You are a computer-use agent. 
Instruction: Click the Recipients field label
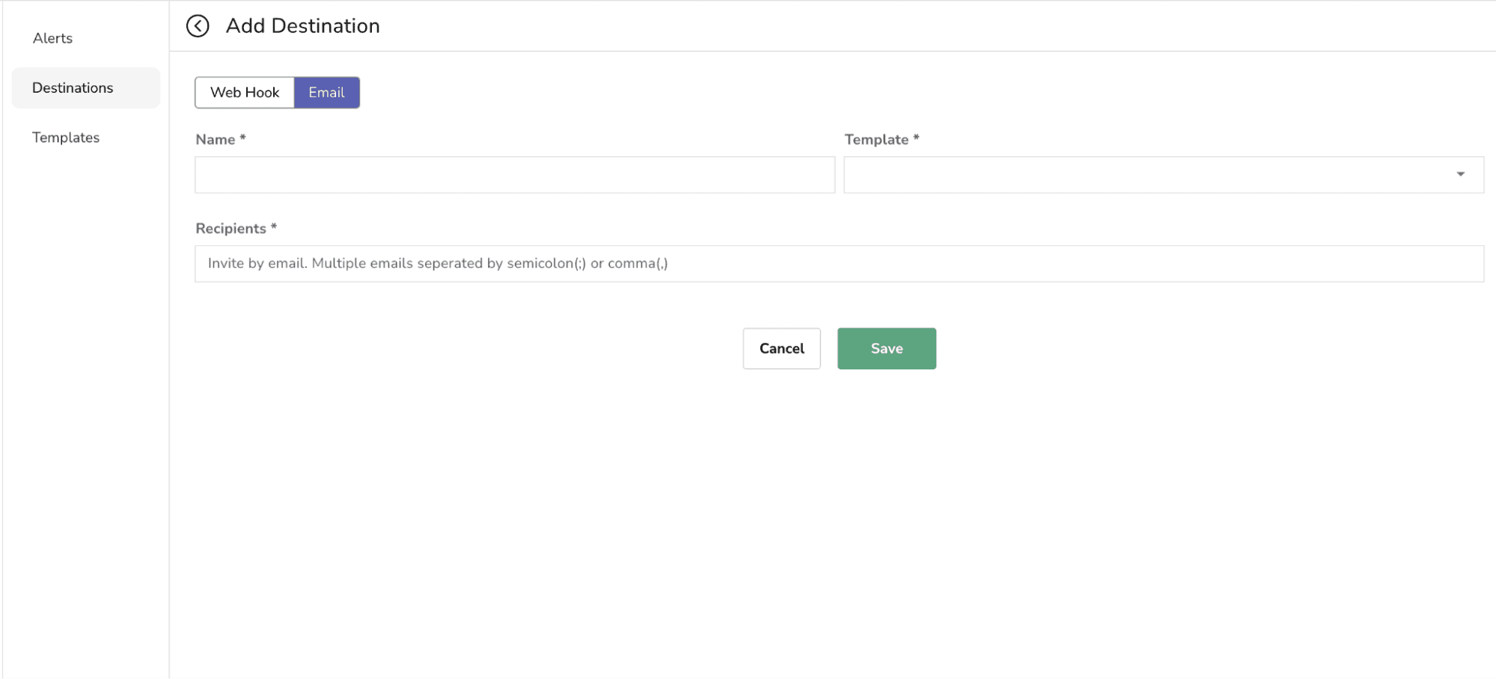pyautogui.click(x=230, y=229)
